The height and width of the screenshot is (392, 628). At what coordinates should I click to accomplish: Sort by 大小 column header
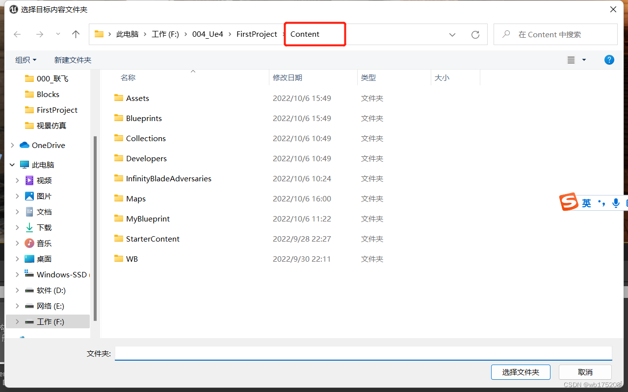[442, 77]
